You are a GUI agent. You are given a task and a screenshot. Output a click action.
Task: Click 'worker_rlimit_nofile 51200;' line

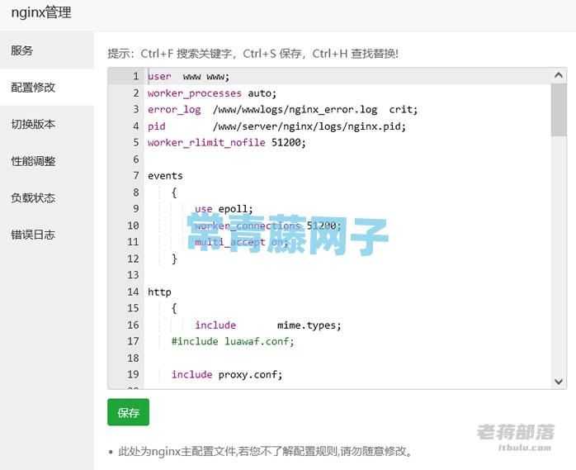tap(227, 143)
